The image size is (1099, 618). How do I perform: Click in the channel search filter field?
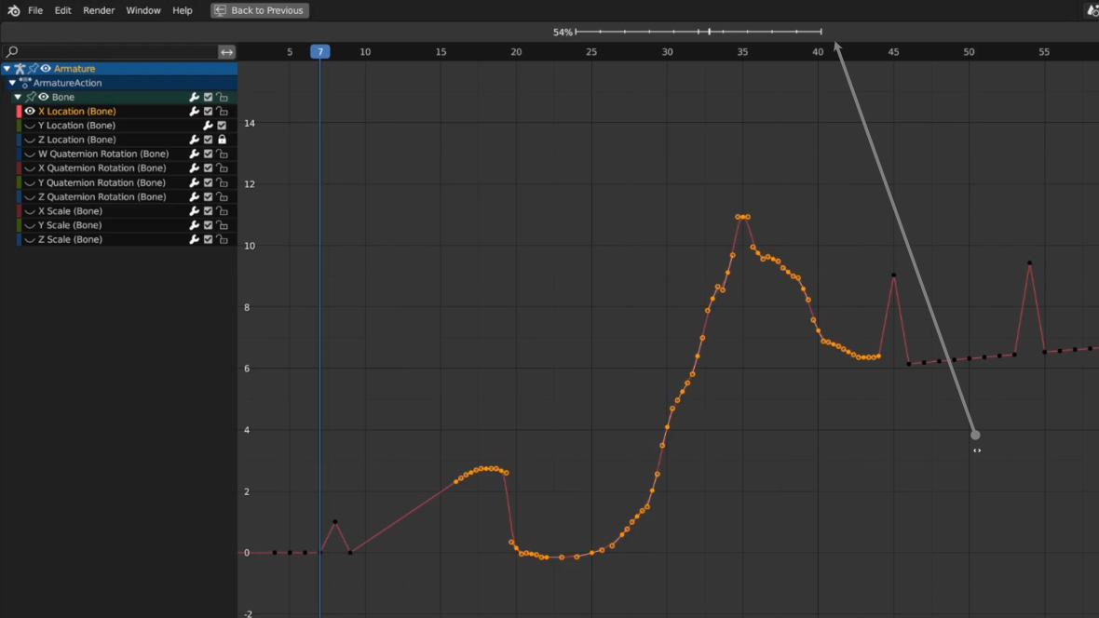point(112,52)
